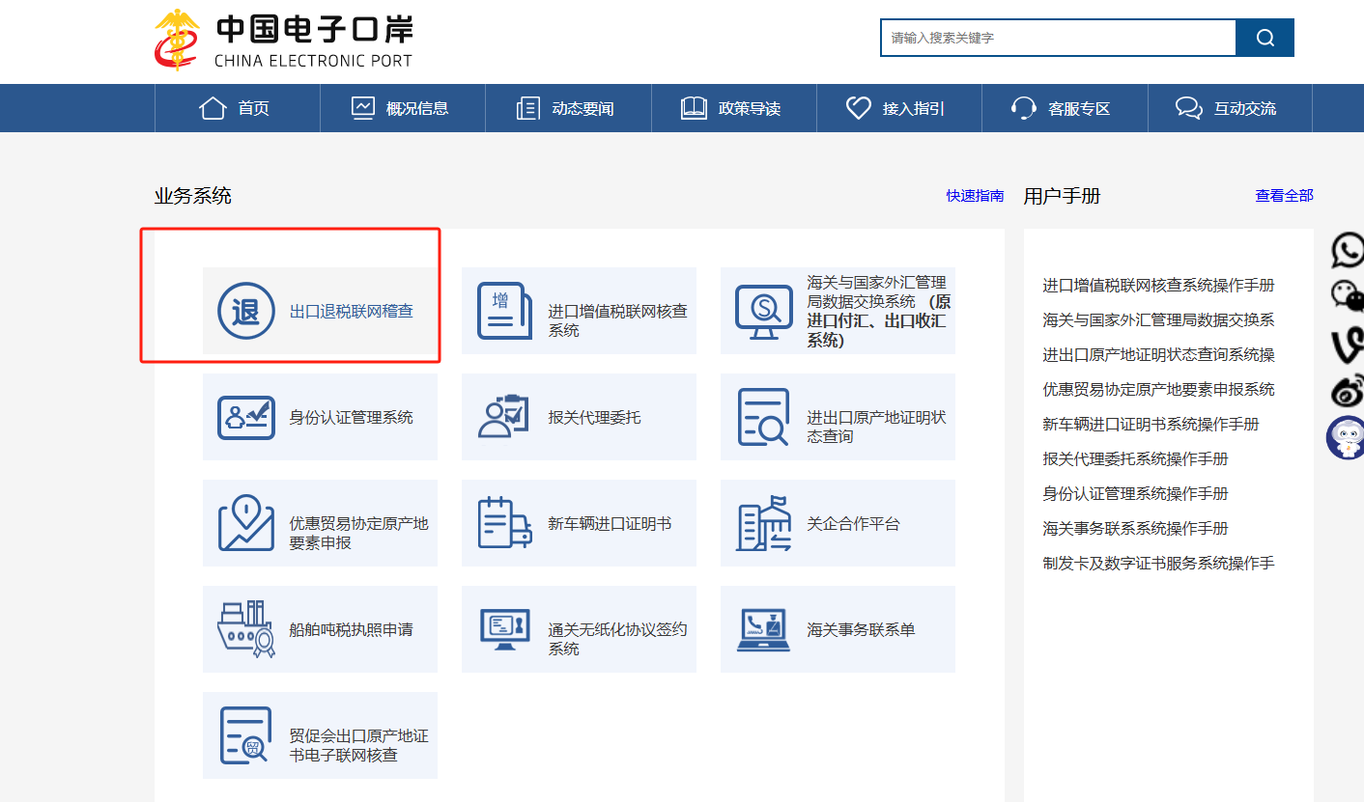
Task: Click the 进口增值税联网核查系统 label text
Action: 618,320
